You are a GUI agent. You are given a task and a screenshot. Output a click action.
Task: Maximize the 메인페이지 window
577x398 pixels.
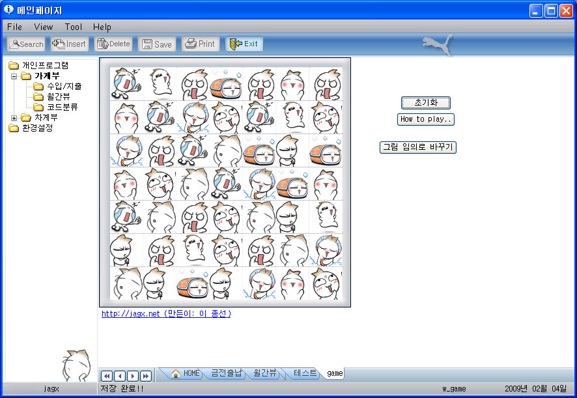551,11
